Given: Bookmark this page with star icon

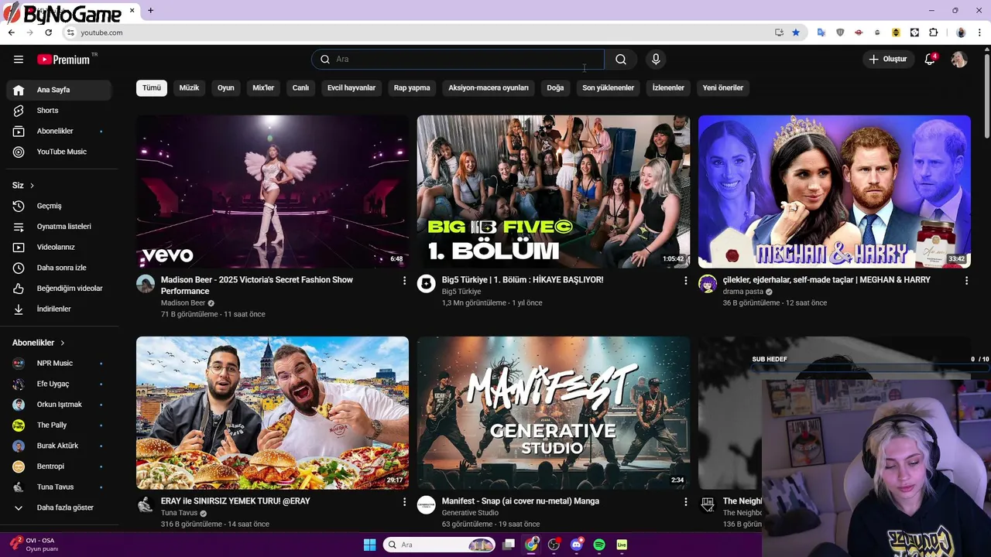Looking at the screenshot, I should pos(796,32).
